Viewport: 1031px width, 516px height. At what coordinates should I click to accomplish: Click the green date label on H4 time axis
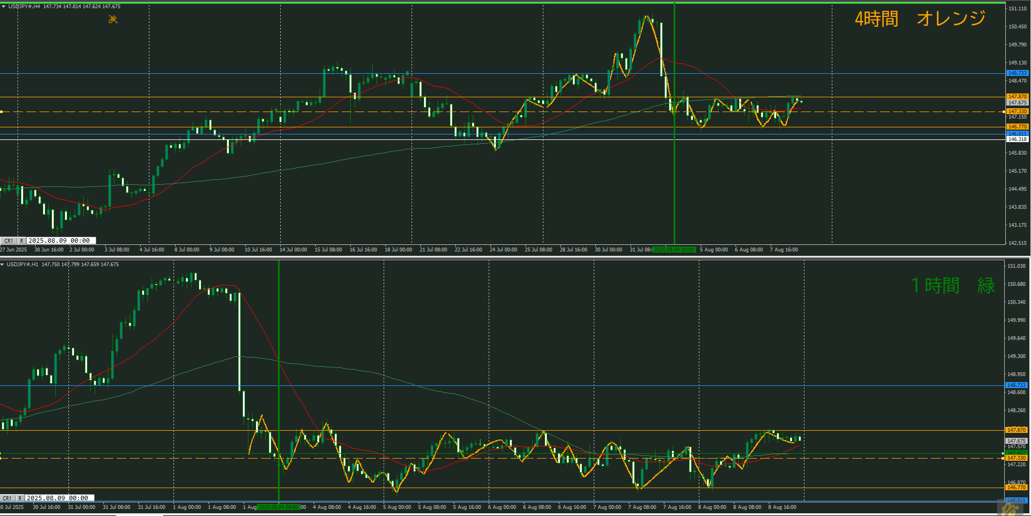674,250
